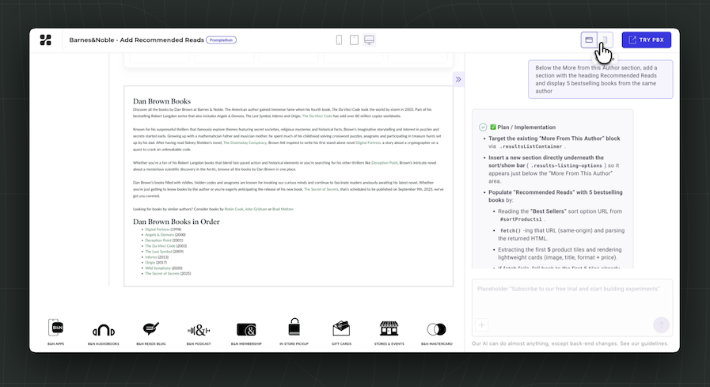Viewport: 710px width, 387px height.
Task: Collapse the chat panel with double chevron
Action: [x=458, y=79]
